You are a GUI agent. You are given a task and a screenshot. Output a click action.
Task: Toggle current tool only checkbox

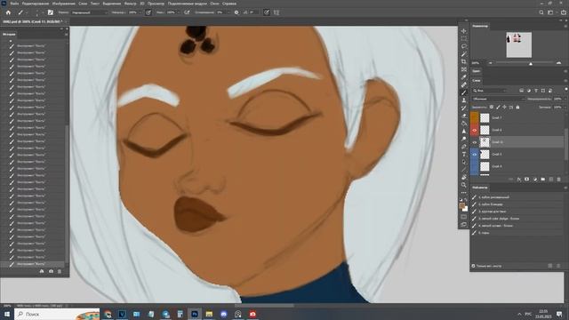click(473, 266)
